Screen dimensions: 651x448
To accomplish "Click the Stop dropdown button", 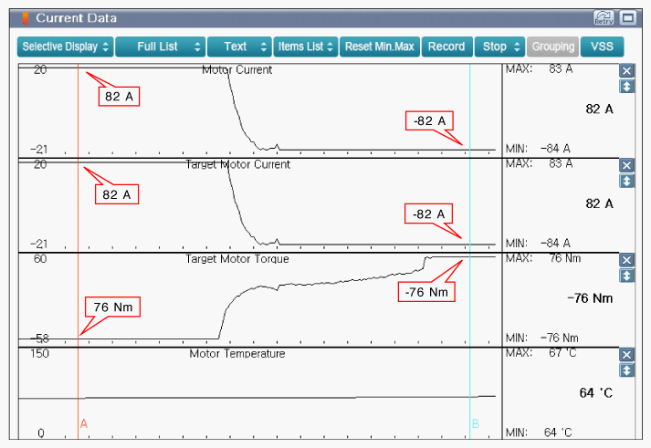I will (499, 47).
